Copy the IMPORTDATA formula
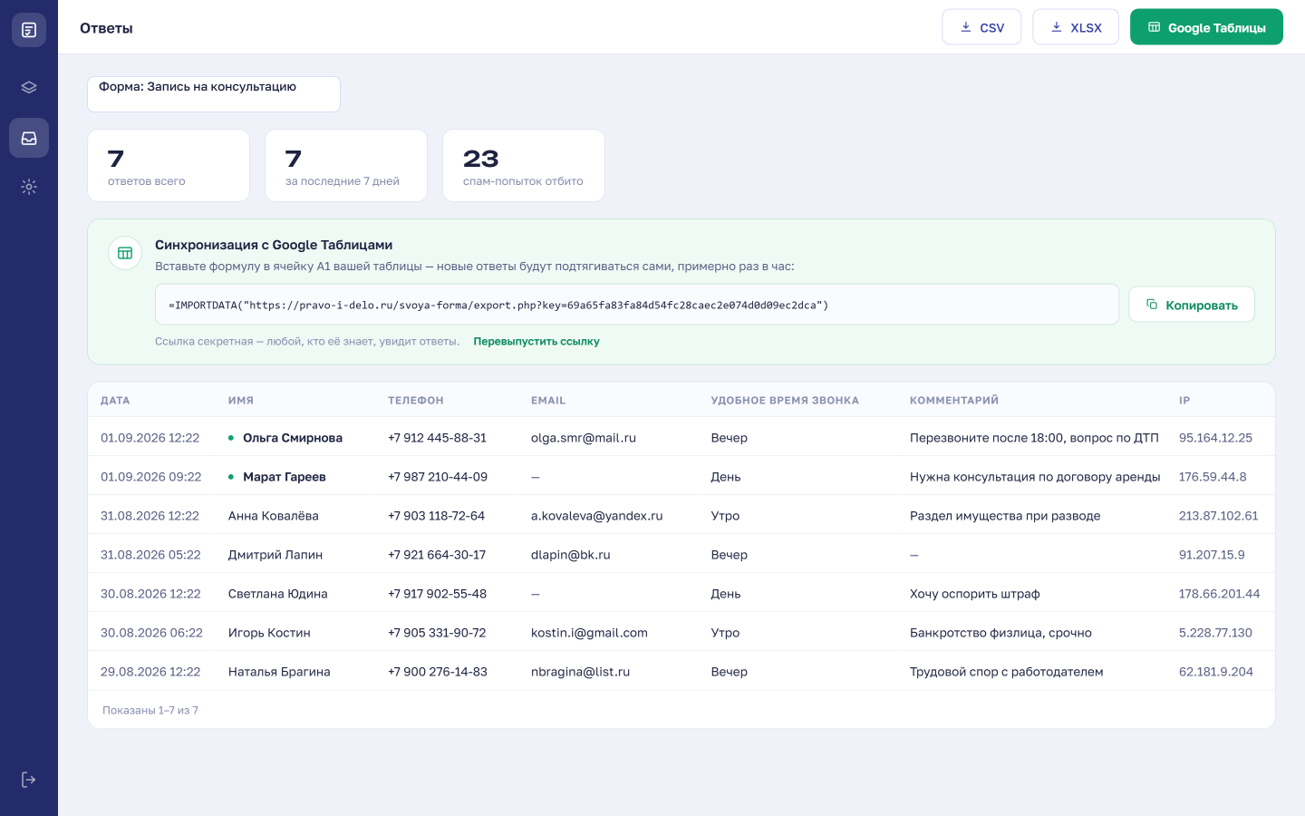The height and width of the screenshot is (816, 1305). (x=1192, y=305)
